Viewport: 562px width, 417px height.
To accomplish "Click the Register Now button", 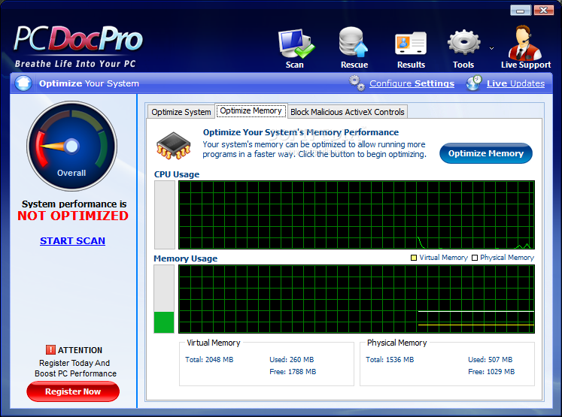I will [73, 391].
